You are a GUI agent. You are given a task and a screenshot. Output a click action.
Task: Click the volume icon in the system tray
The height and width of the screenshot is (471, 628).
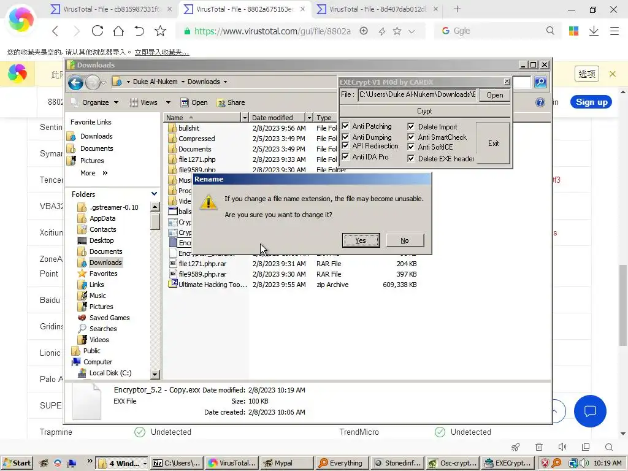[584, 463]
